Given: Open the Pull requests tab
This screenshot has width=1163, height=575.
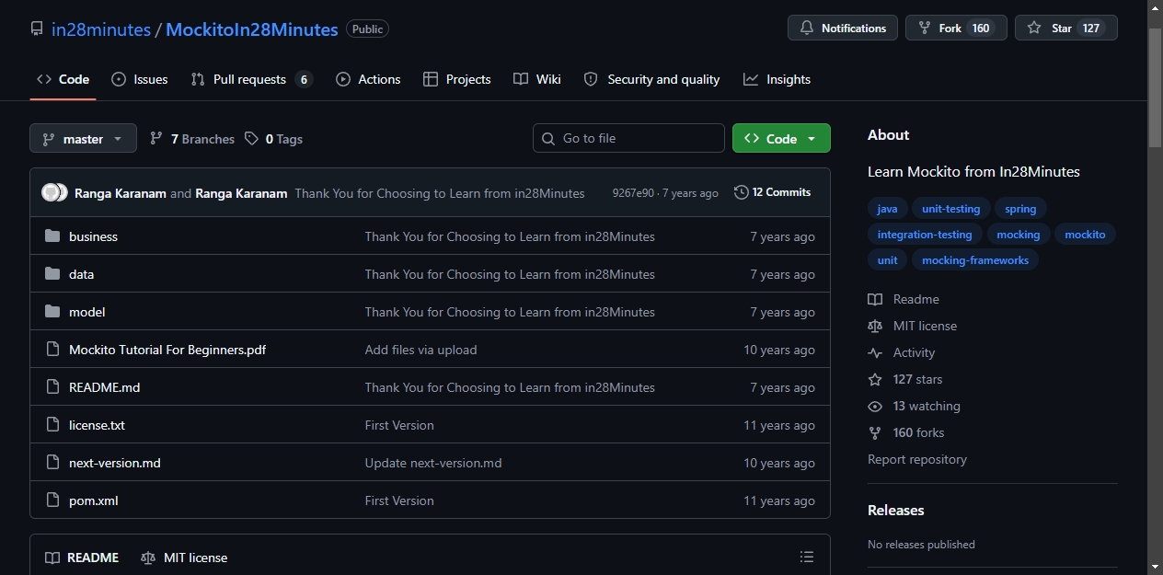Looking at the screenshot, I should 251,79.
